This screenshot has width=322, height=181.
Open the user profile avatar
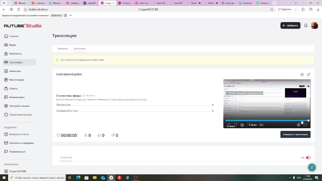point(314,25)
